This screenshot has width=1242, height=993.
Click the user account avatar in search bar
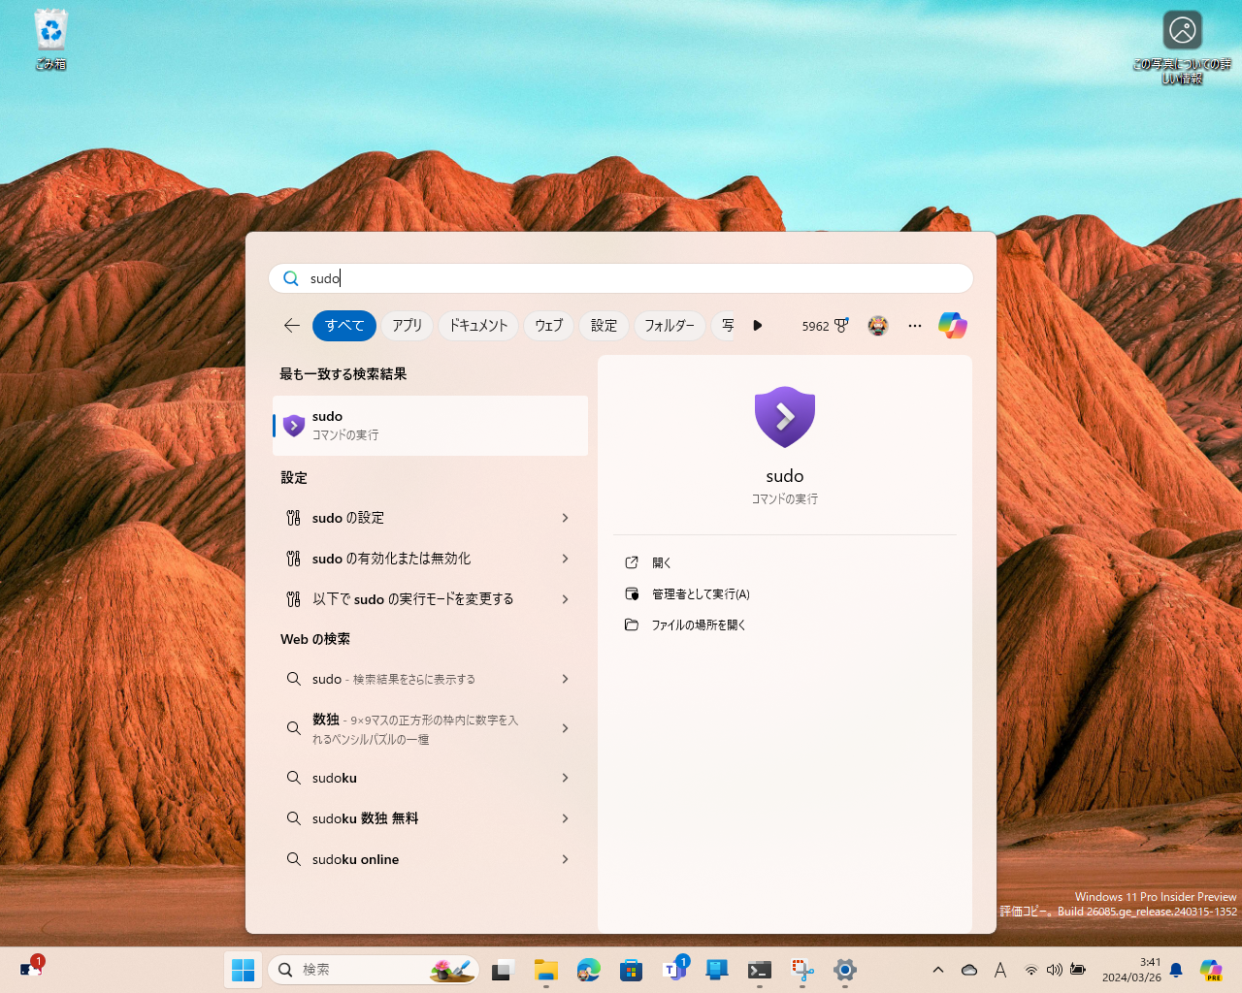pos(878,326)
